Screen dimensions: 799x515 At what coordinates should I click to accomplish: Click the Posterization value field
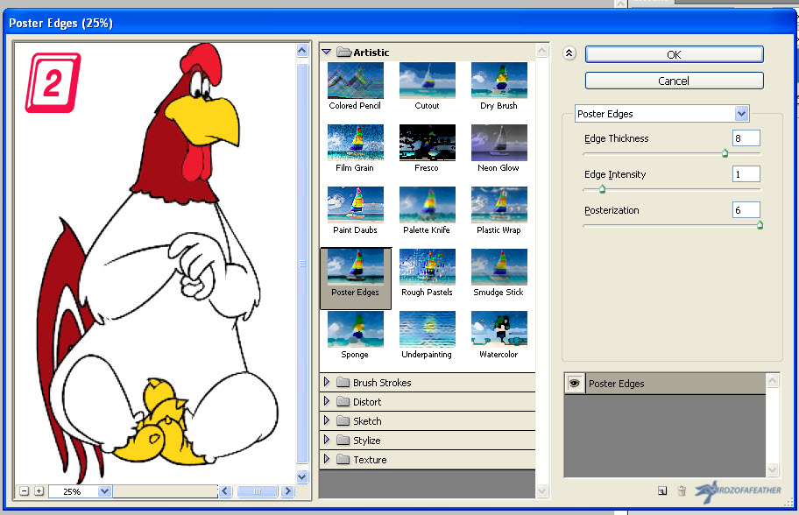tap(746, 210)
